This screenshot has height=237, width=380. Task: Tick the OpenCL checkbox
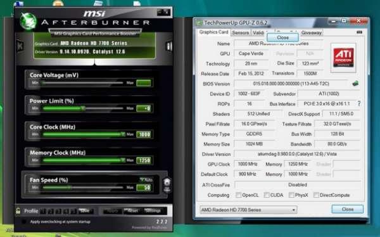[239, 195]
